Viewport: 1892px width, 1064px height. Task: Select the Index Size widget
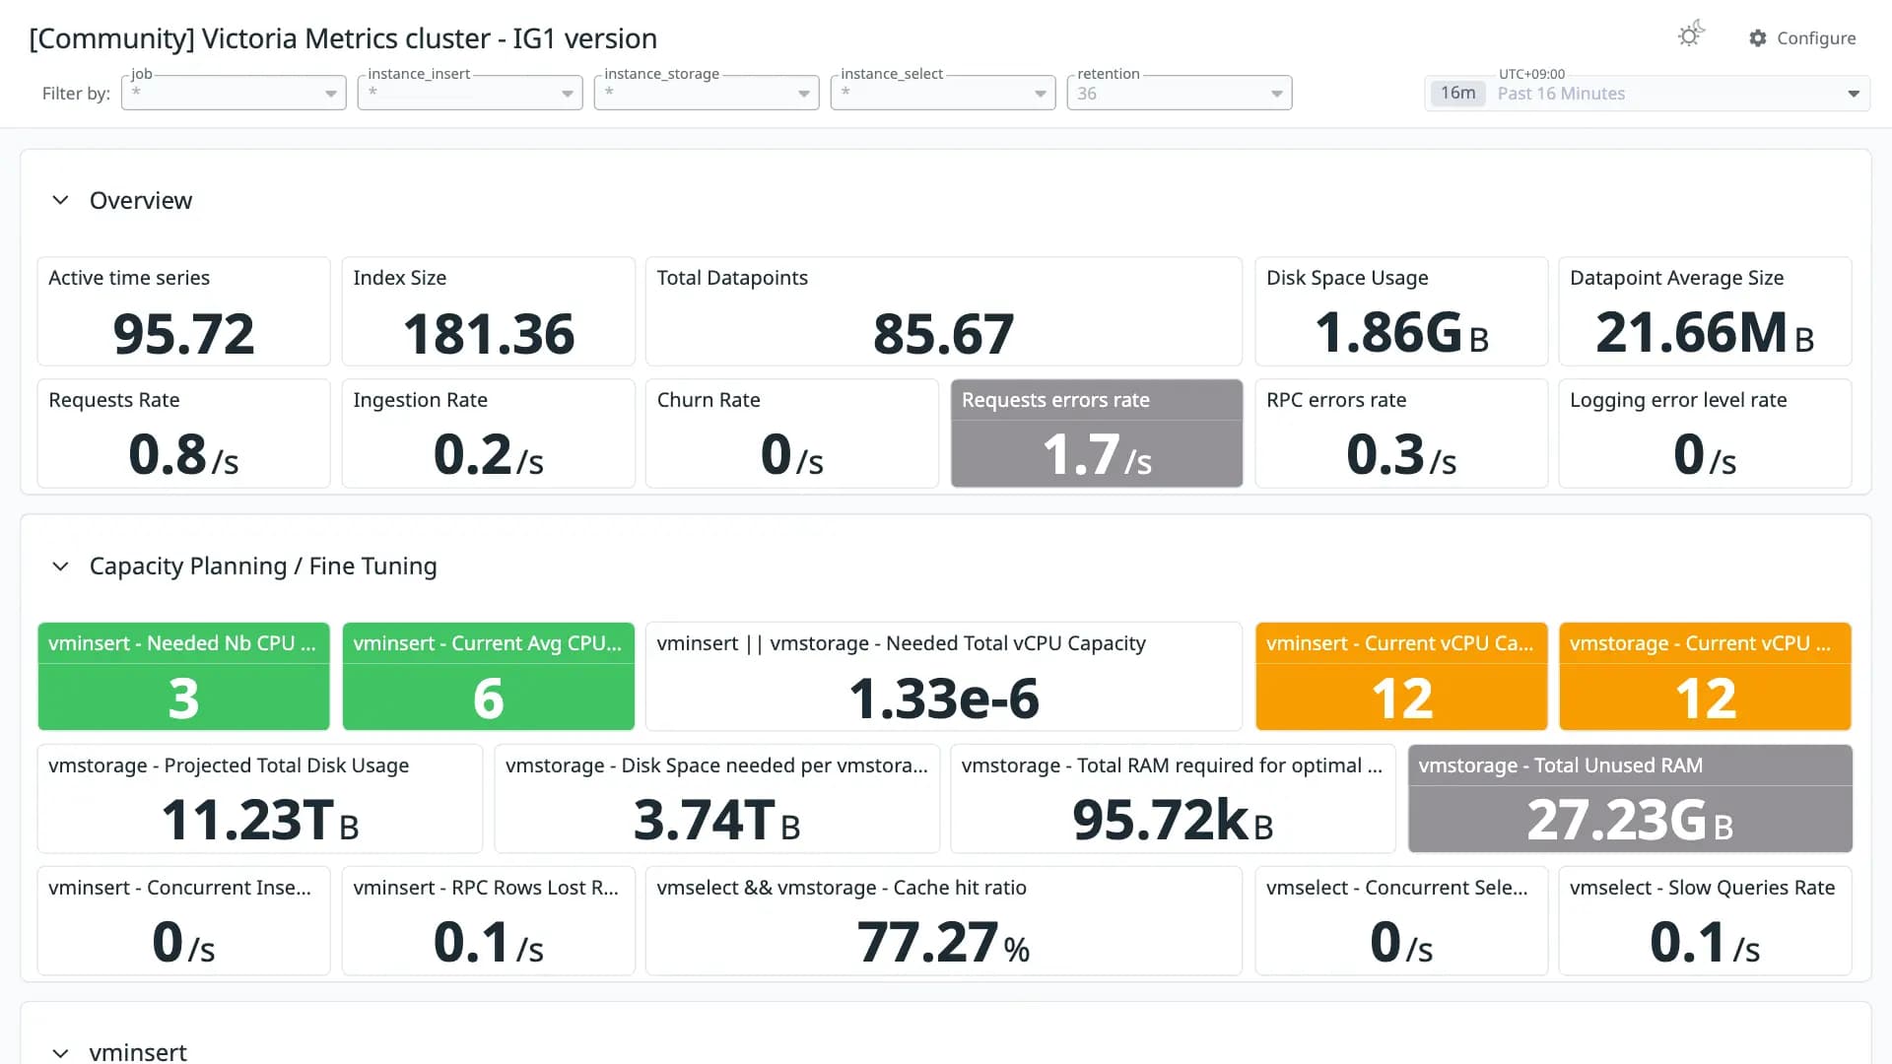[x=488, y=311]
